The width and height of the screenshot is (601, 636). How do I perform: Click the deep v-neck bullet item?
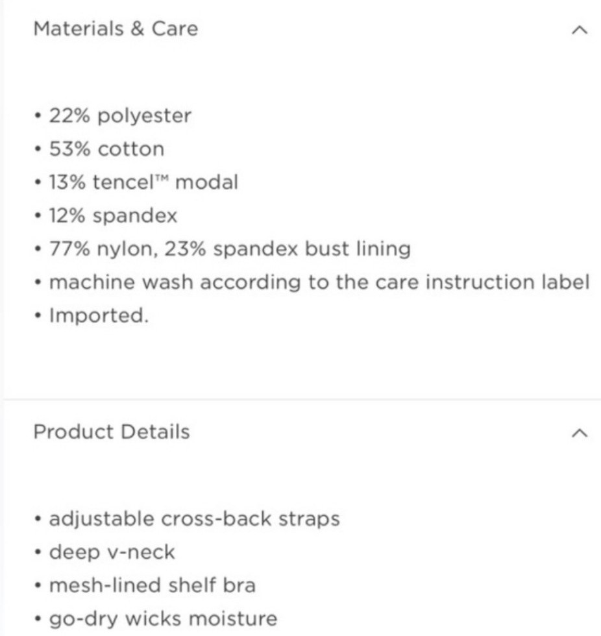point(112,552)
